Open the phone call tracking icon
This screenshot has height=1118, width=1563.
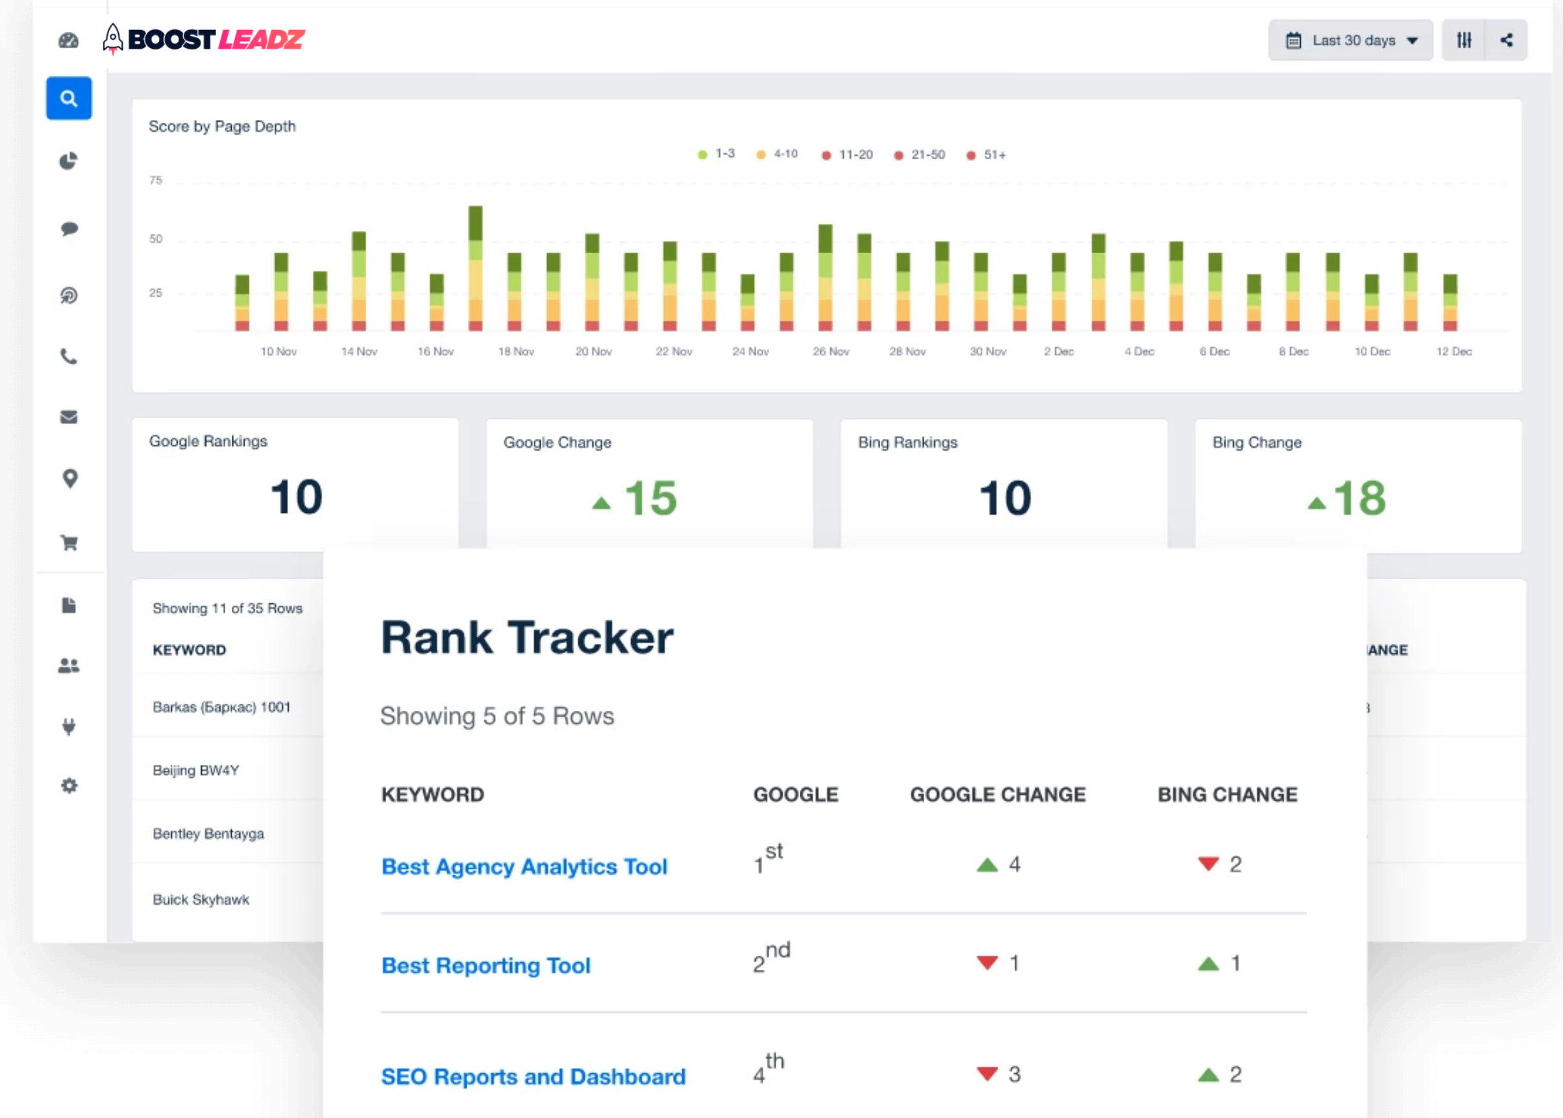(x=69, y=356)
